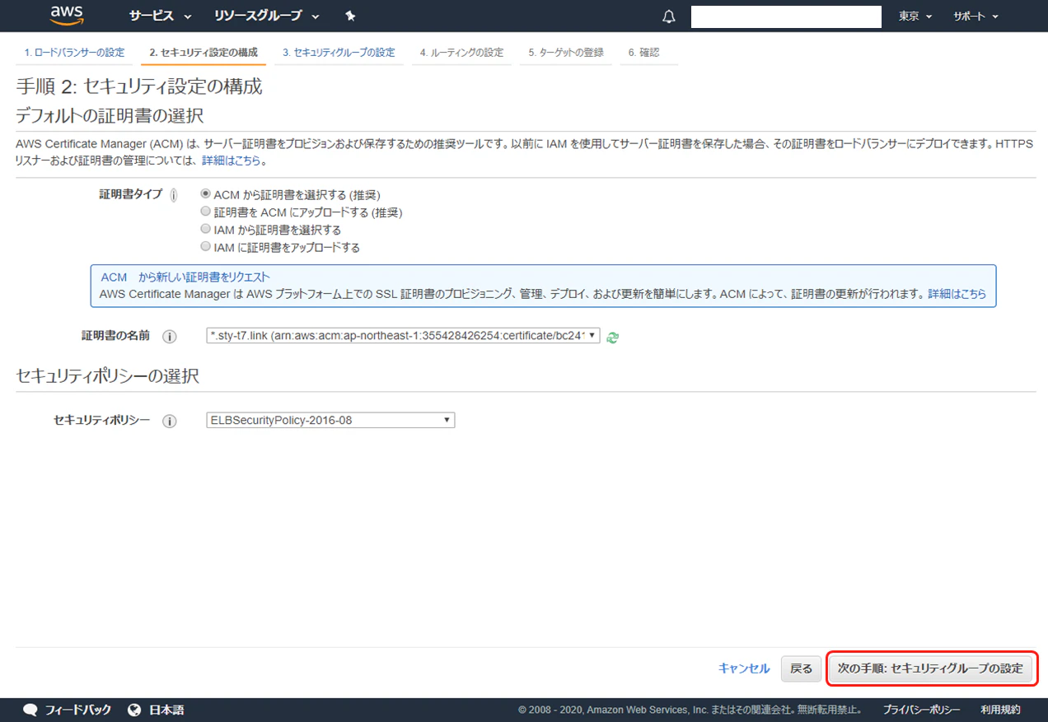This screenshot has height=722, width=1048.
Task: Click the フィードバック speech bubble icon
Action: coord(30,710)
